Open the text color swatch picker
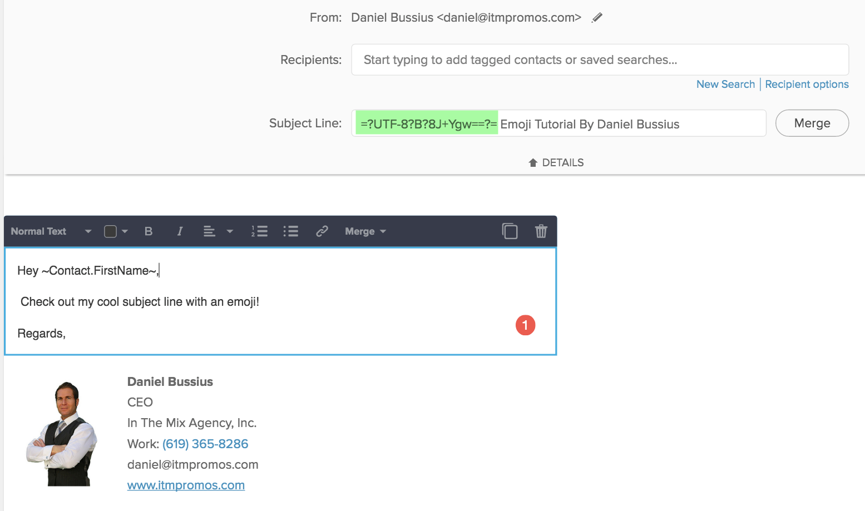 pos(115,231)
